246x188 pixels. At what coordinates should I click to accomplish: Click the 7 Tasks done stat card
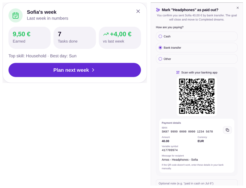click(75, 38)
